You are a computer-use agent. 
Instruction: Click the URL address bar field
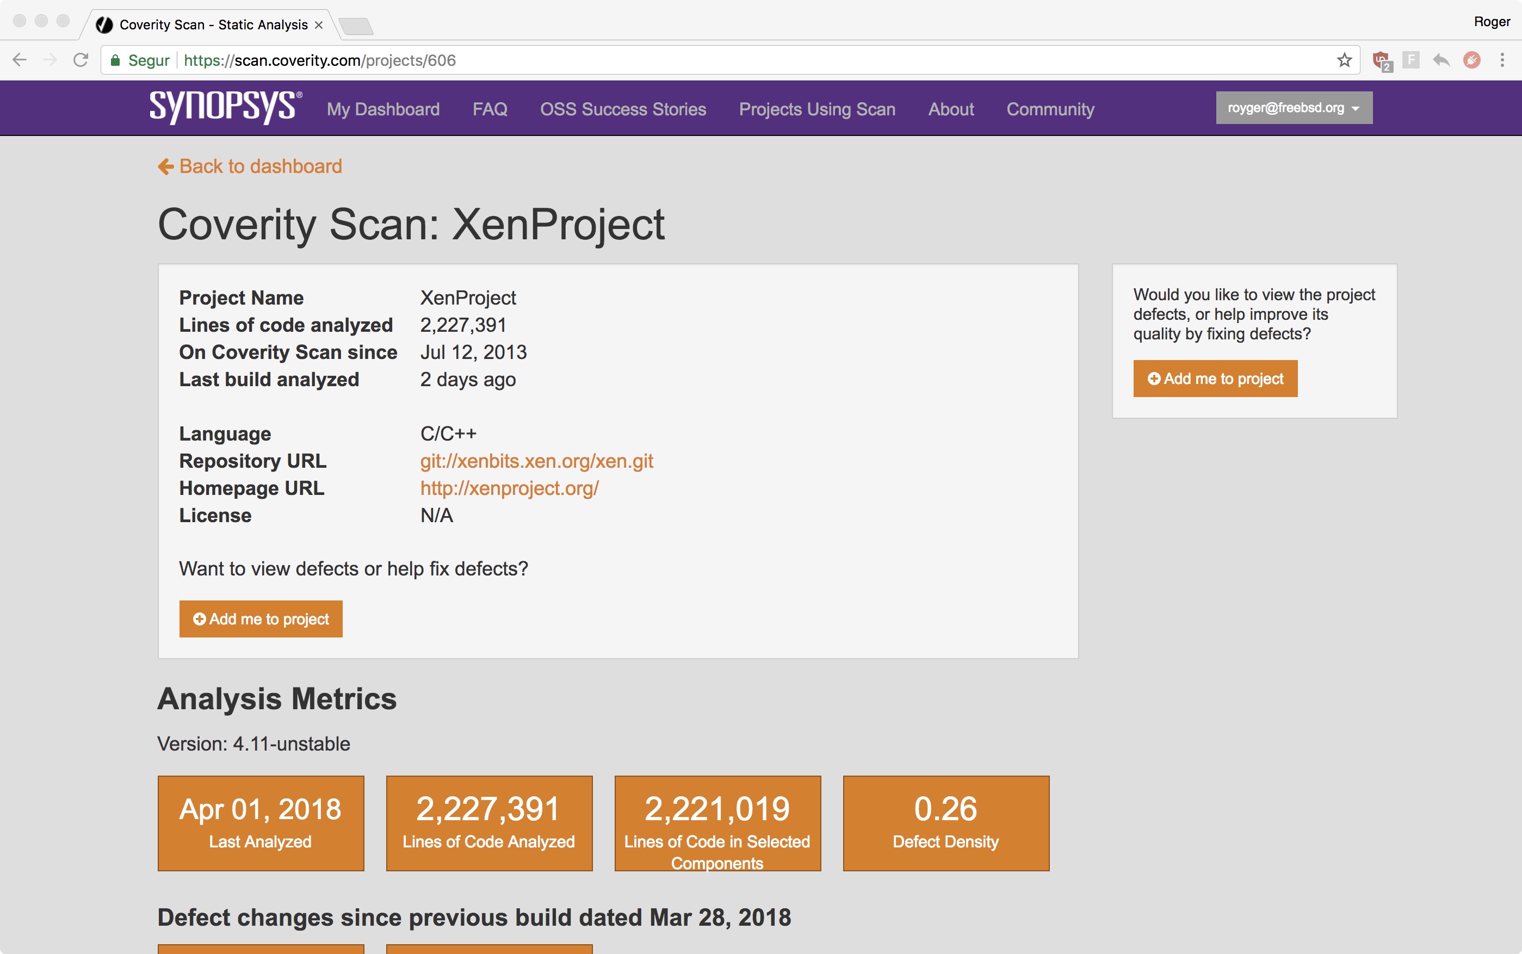click(x=757, y=60)
